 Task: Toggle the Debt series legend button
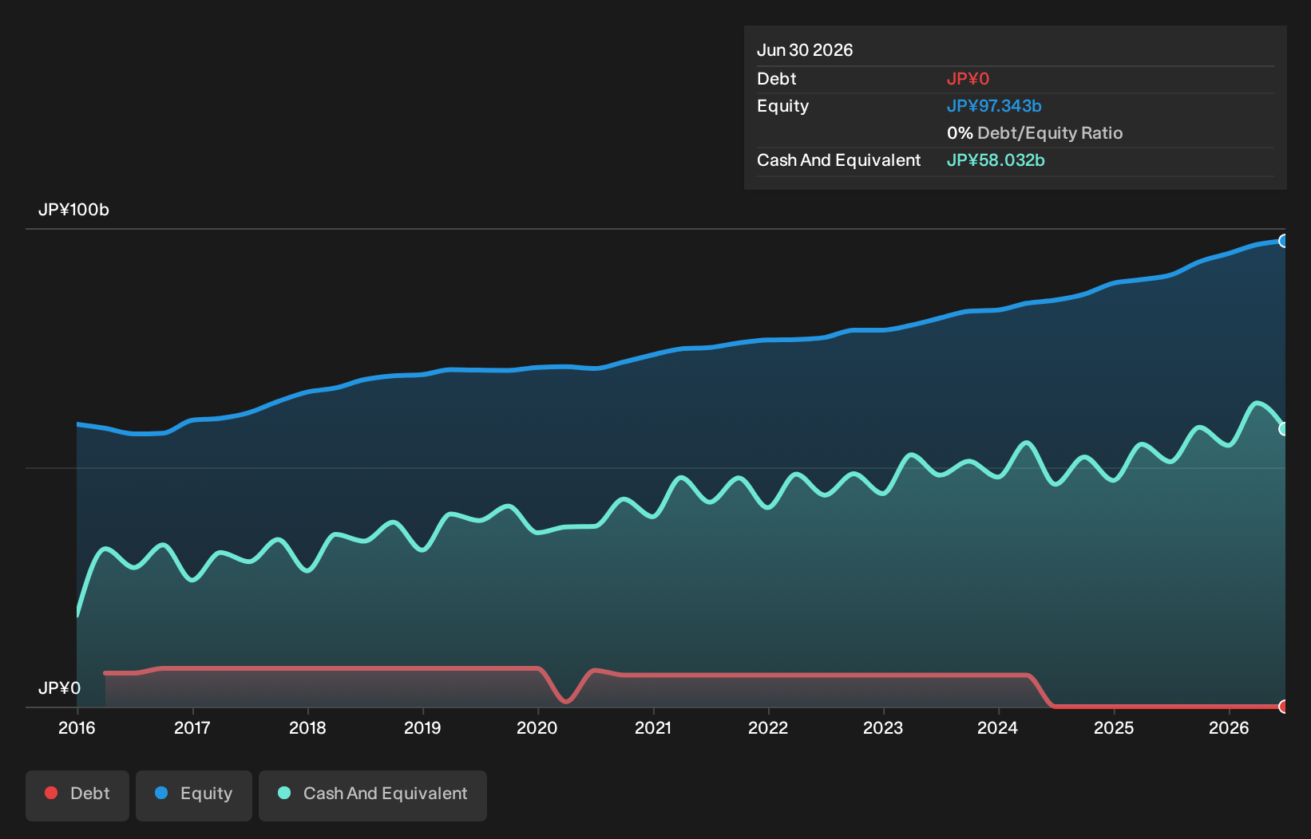(x=77, y=795)
